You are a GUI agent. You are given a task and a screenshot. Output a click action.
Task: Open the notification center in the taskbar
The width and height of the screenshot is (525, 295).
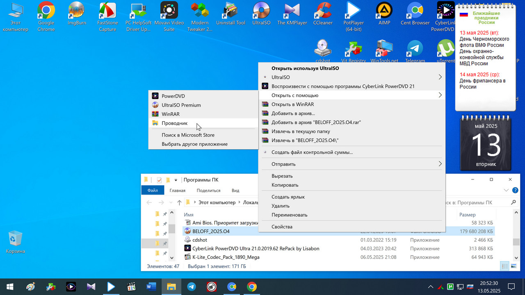coord(511,287)
